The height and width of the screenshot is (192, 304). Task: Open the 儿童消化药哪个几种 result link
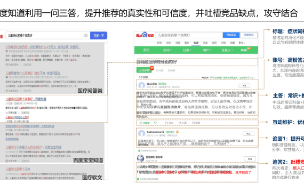[x=18, y=169]
